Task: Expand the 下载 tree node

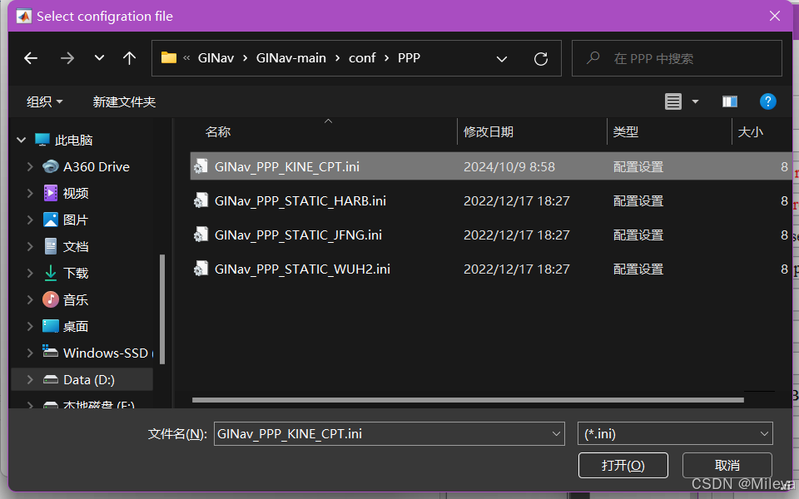Action: (x=30, y=273)
